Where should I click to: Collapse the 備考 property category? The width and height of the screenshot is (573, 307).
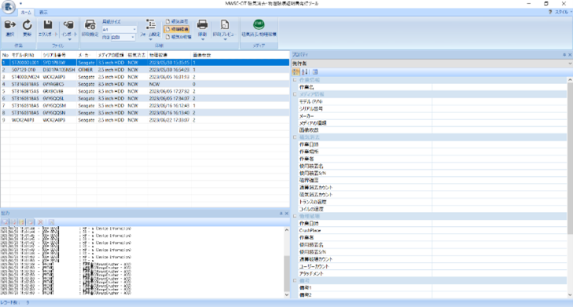click(x=295, y=280)
